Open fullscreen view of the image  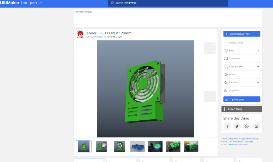tap(210, 48)
